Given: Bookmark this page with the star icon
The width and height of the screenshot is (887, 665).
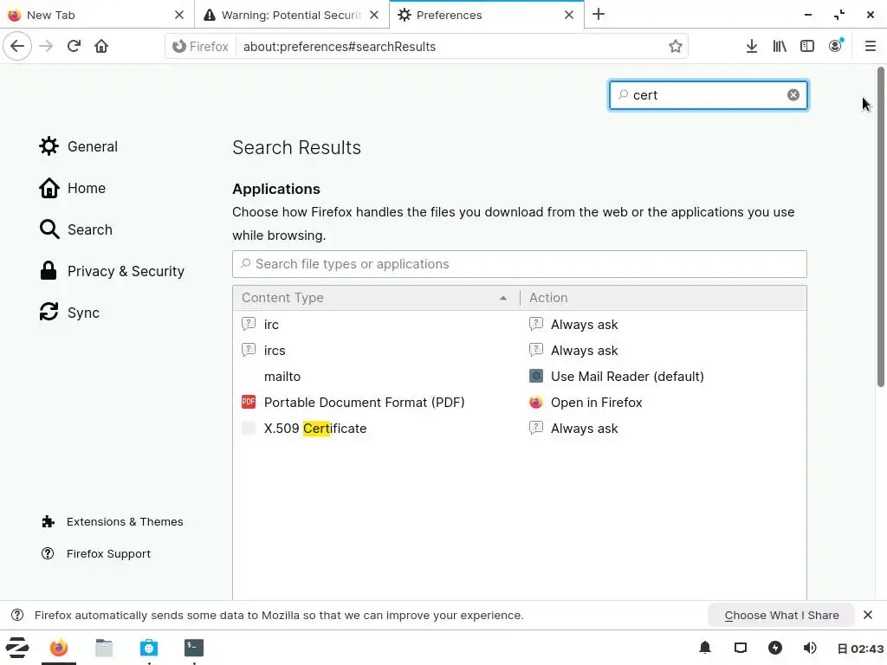Looking at the screenshot, I should tap(676, 47).
